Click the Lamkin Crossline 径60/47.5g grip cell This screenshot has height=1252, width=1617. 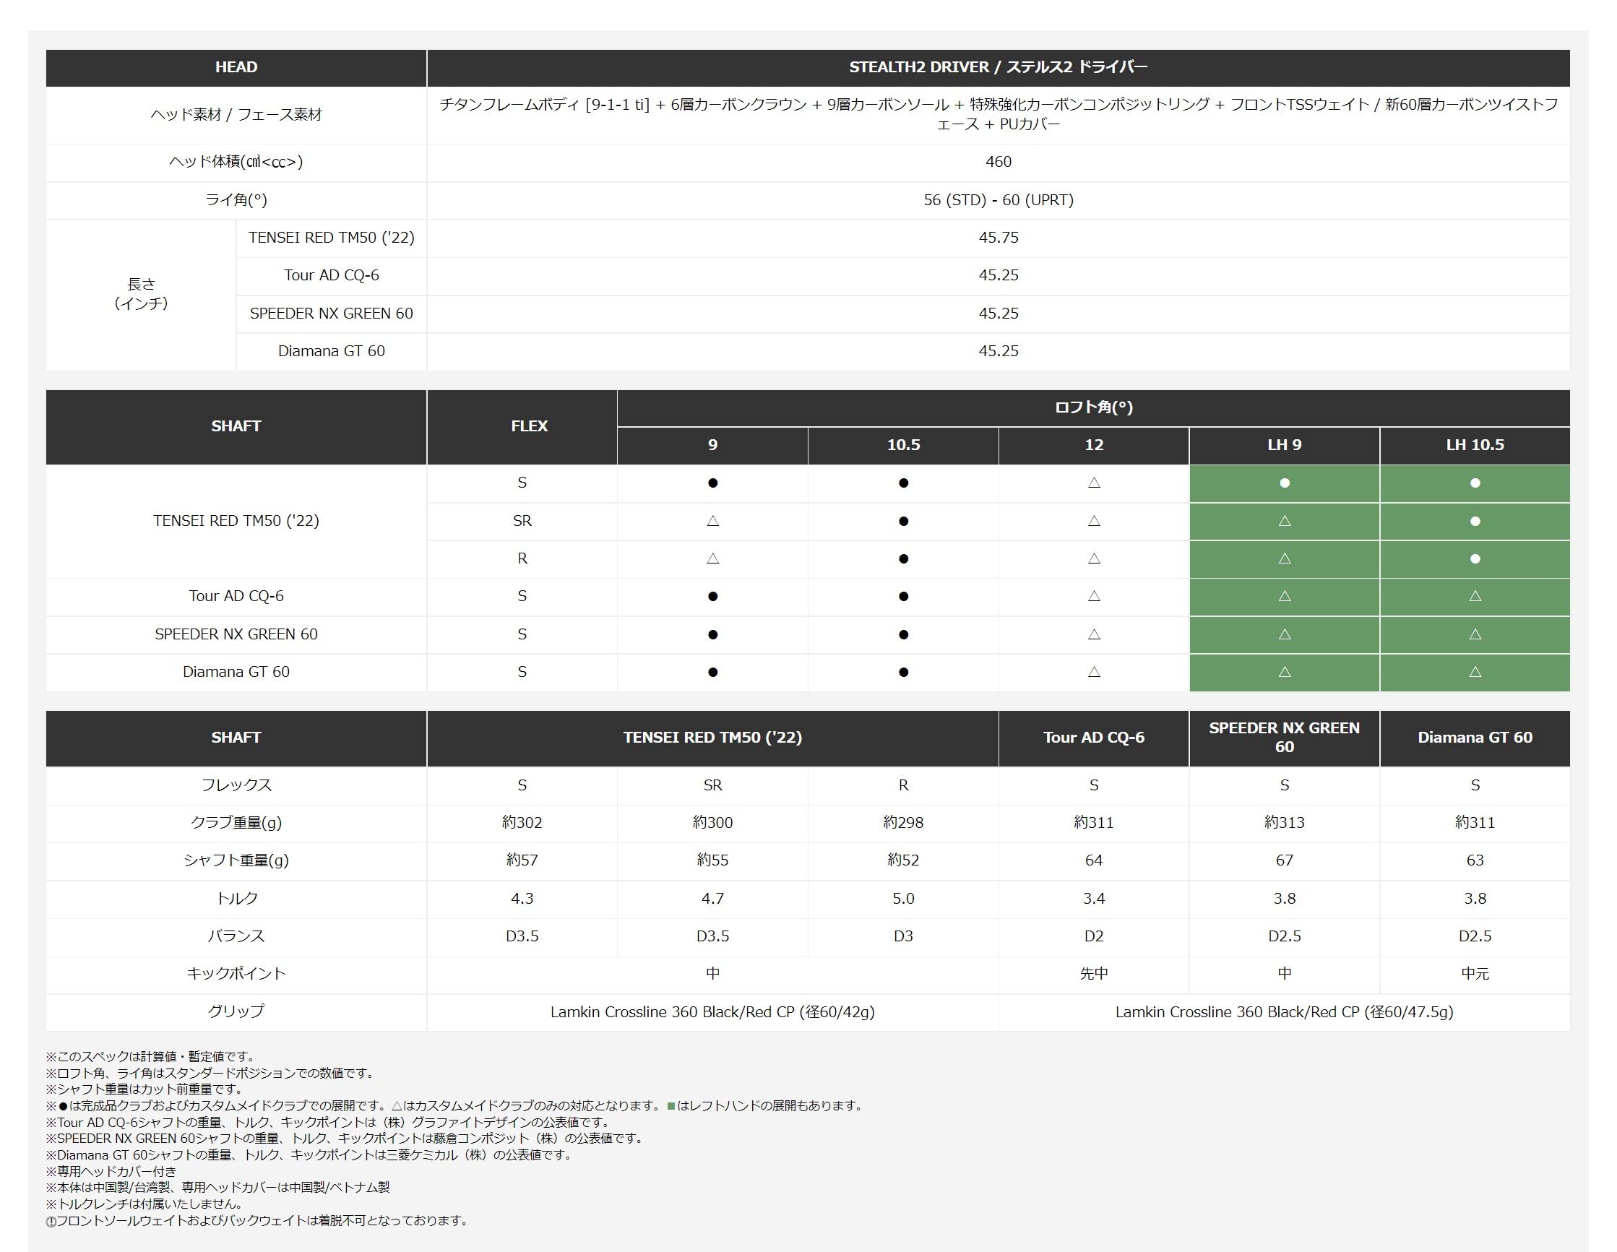click(x=1284, y=1012)
